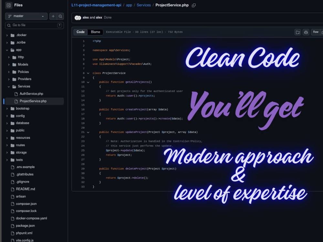Expand the Providers folder chevron
This screenshot has height=242, width=323.
point(9,79)
